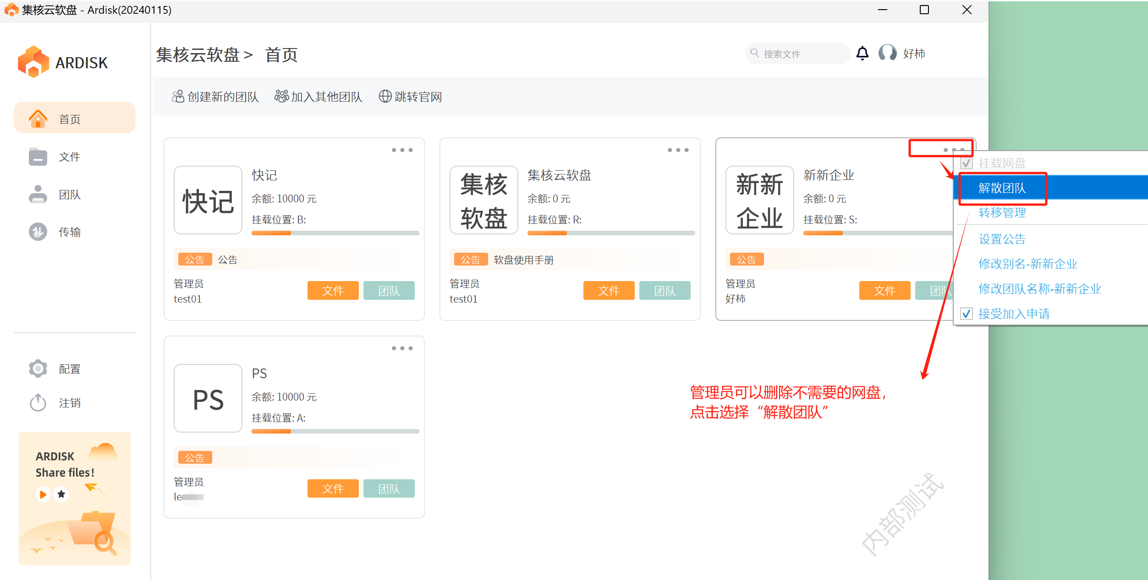This screenshot has height=580, width=1148.
Task: Click the notification bell icon
Action: point(862,54)
